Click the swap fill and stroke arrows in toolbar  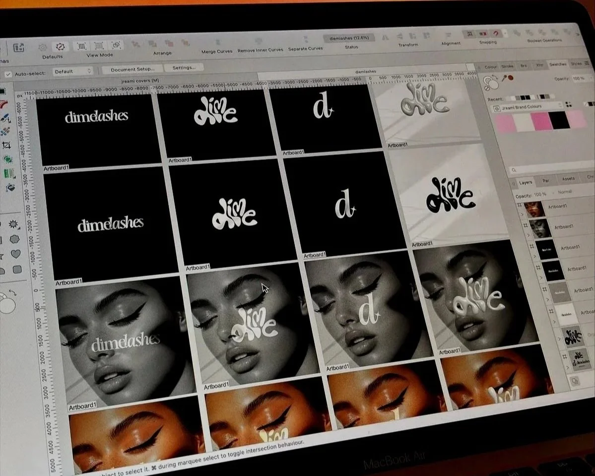[x=13, y=293]
